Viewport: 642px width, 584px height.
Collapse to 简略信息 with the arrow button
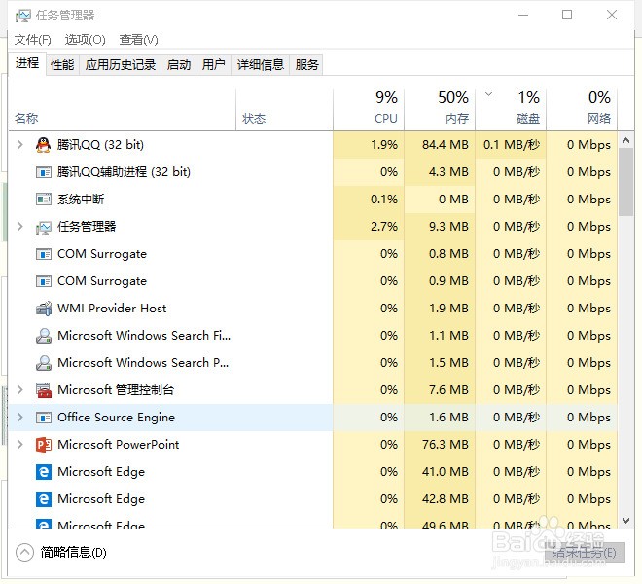click(x=24, y=553)
